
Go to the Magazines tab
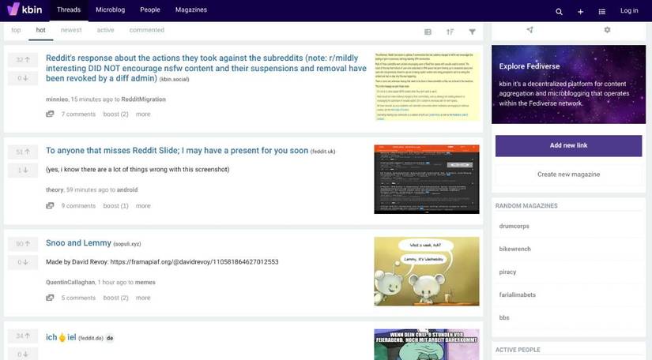tap(191, 10)
